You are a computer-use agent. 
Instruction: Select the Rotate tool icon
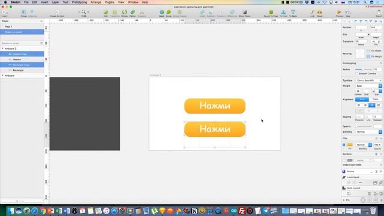pyautogui.click(x=124, y=13)
